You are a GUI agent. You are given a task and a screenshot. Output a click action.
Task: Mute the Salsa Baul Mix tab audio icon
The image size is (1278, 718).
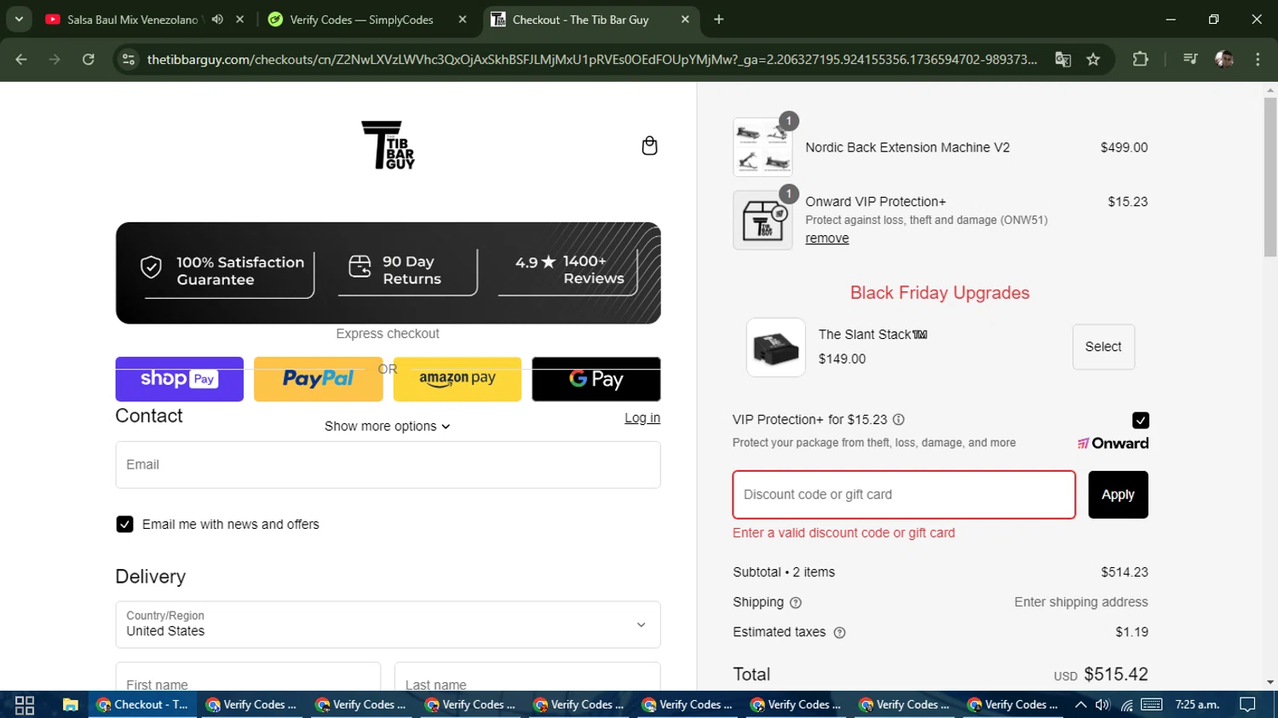218,20
